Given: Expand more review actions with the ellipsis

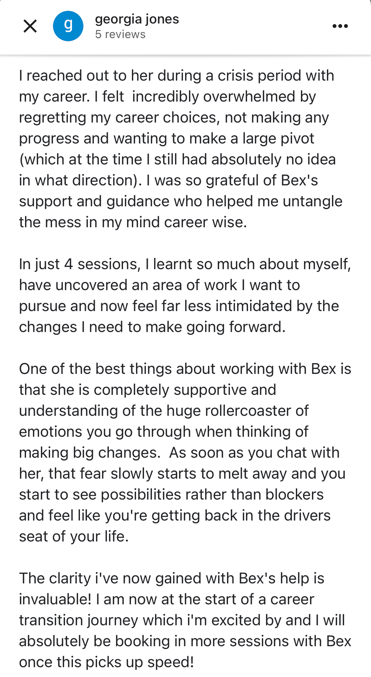Looking at the screenshot, I should 340,26.
